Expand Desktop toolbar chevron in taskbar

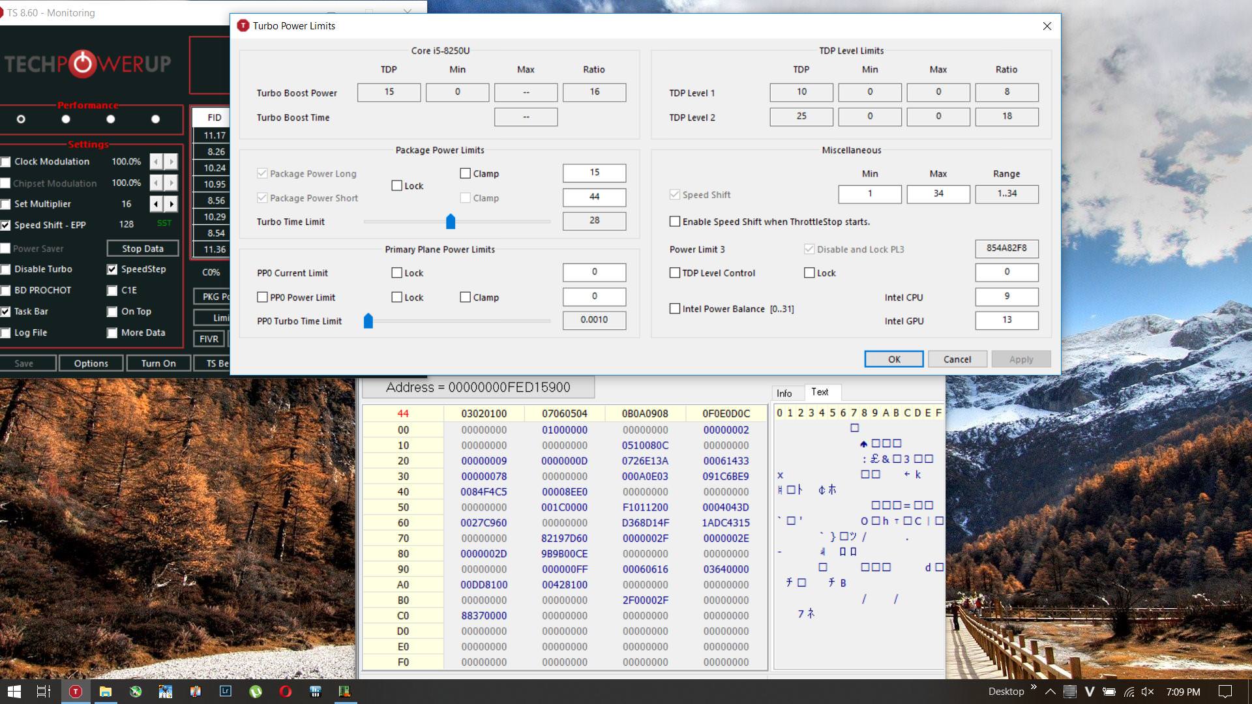tap(1034, 688)
